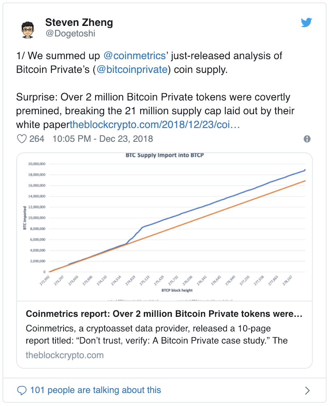Open the @coinmetrics mention

[x=135, y=56]
